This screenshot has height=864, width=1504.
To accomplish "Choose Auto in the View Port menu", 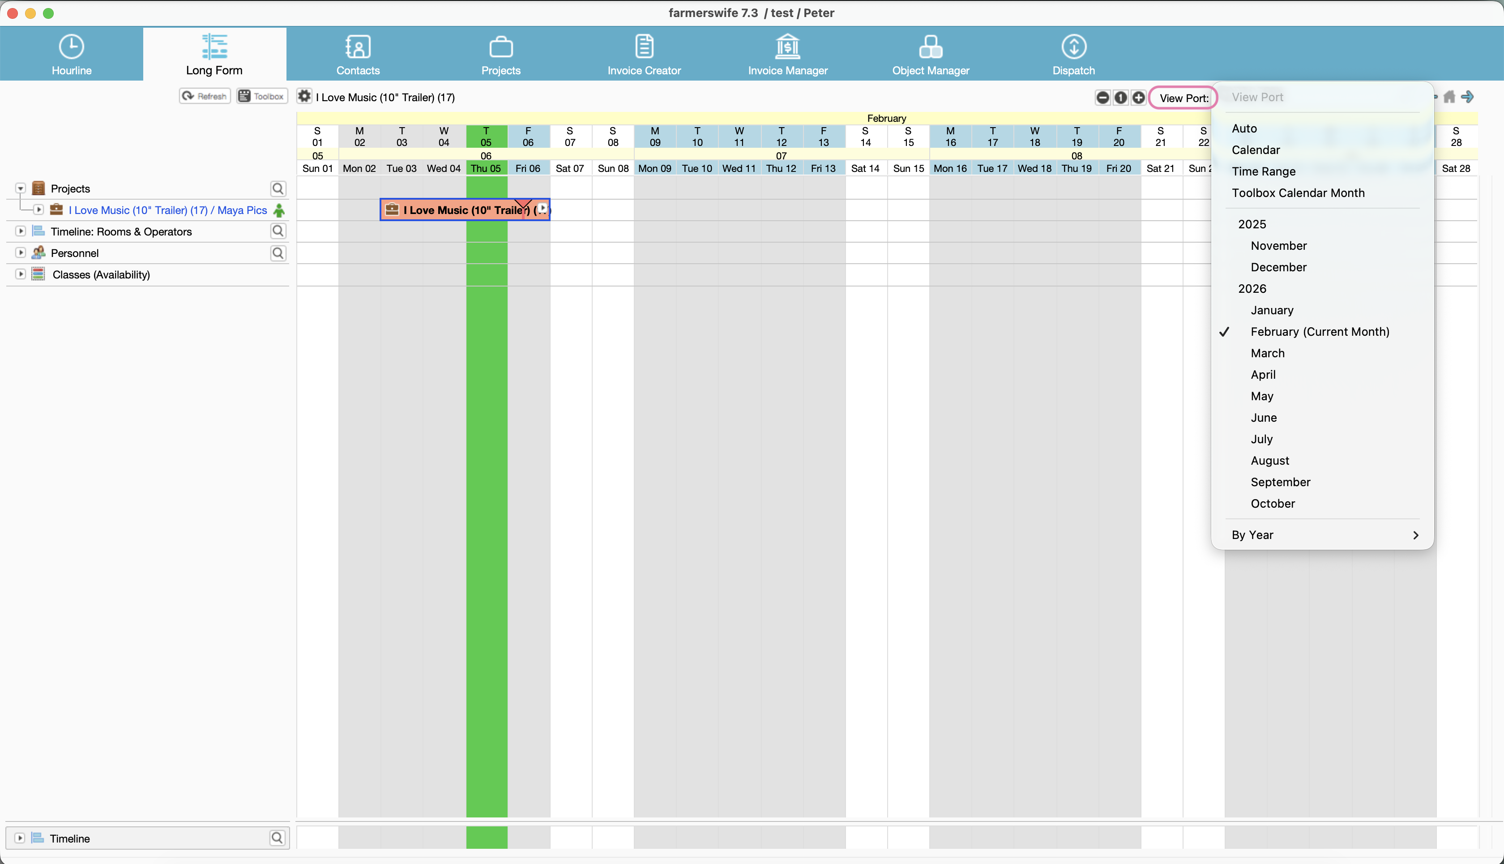I will pyautogui.click(x=1244, y=128).
